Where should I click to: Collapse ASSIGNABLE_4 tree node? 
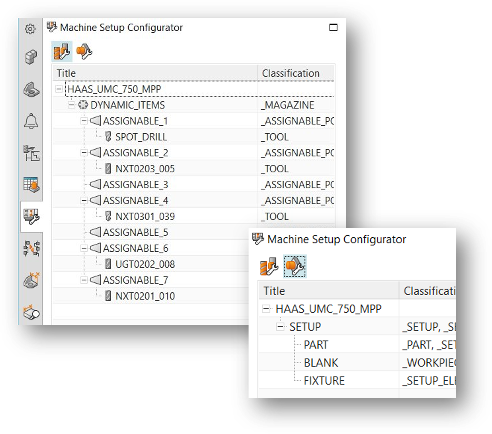(x=84, y=201)
